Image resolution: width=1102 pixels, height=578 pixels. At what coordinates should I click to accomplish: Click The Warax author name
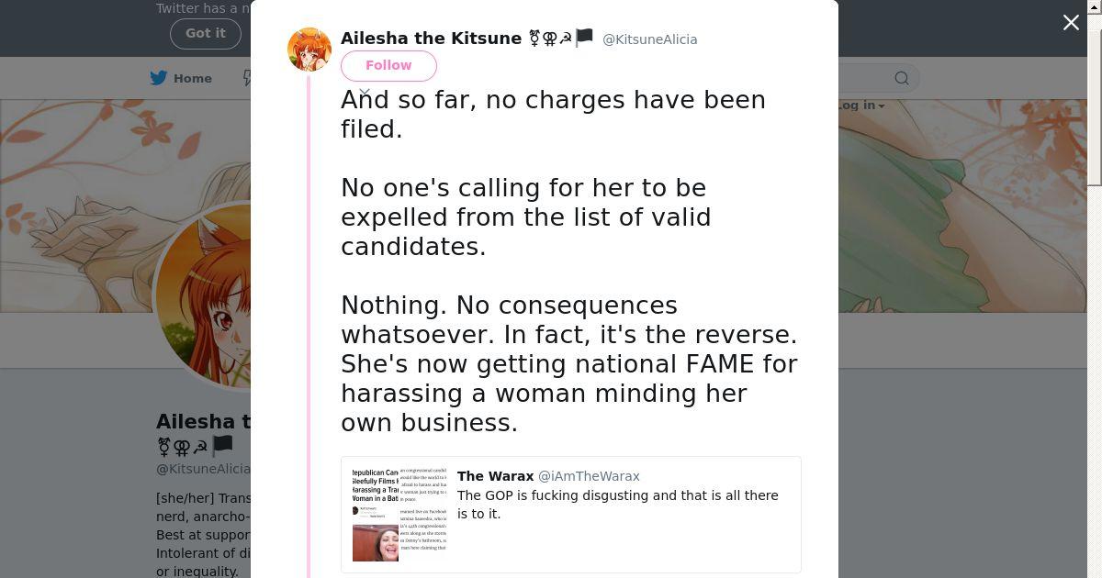click(495, 476)
